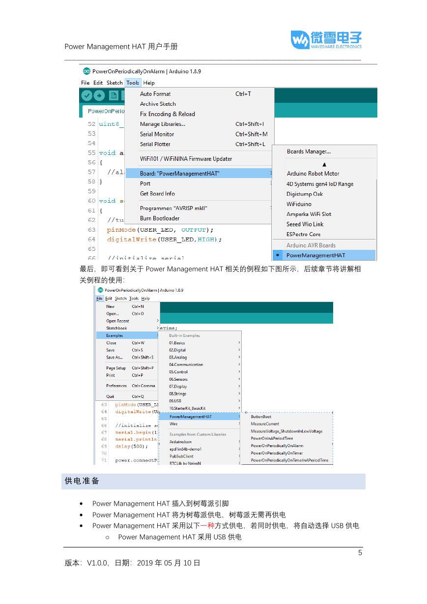Expand the Port submenu
The image size is (427, 604).
199,183
